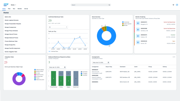Image resolution: width=180 pixels, height=101 pixels.
Task: Click the tender icon for 0000000226
Action: 138,42
